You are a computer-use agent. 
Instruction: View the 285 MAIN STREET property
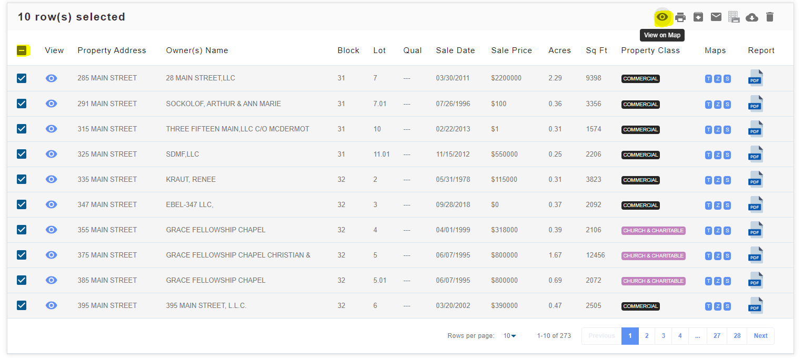click(51, 78)
